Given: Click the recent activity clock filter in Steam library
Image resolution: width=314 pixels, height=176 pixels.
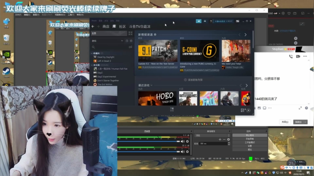Looking at the screenshot, I should (127, 41).
